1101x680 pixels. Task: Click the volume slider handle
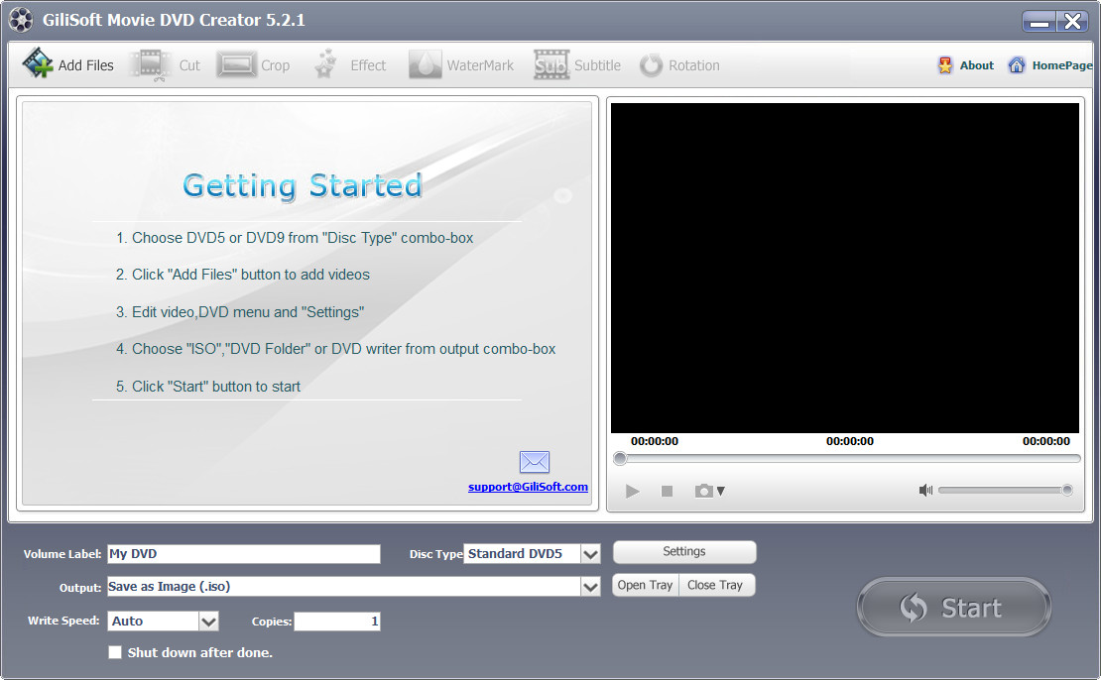[1067, 490]
